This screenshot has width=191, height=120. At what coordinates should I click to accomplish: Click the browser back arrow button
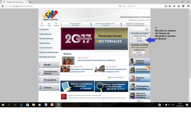tap(3, 6)
